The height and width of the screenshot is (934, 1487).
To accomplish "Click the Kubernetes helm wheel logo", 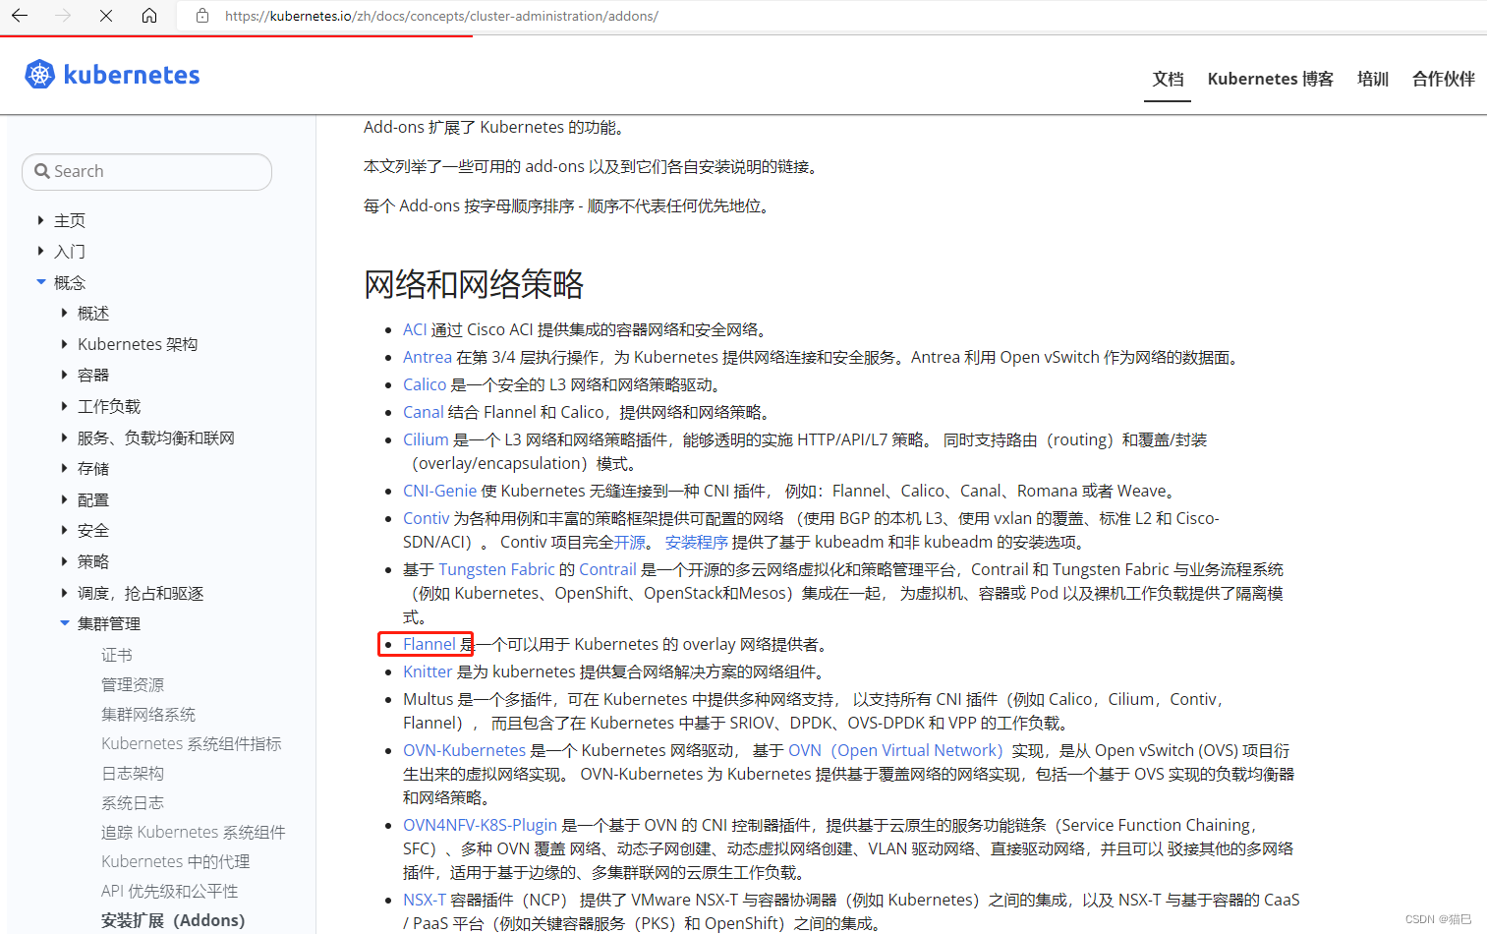I will (39, 74).
